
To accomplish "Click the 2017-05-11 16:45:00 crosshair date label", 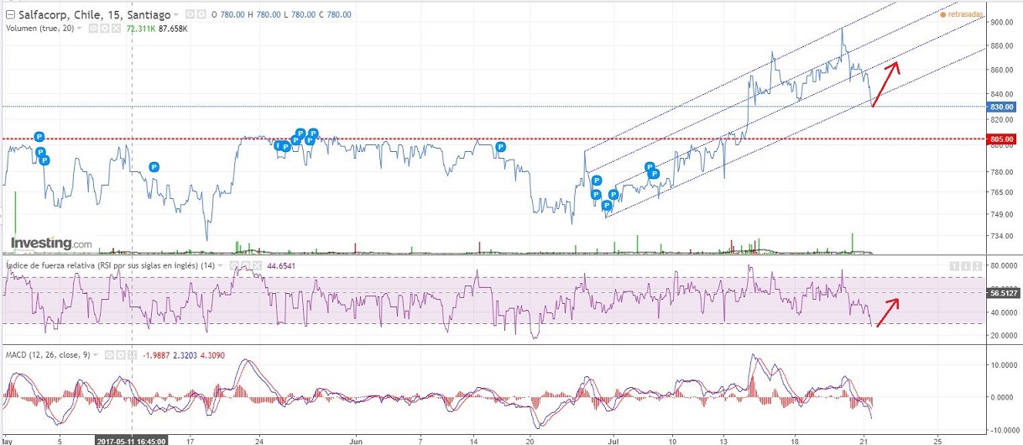I will click(132, 440).
